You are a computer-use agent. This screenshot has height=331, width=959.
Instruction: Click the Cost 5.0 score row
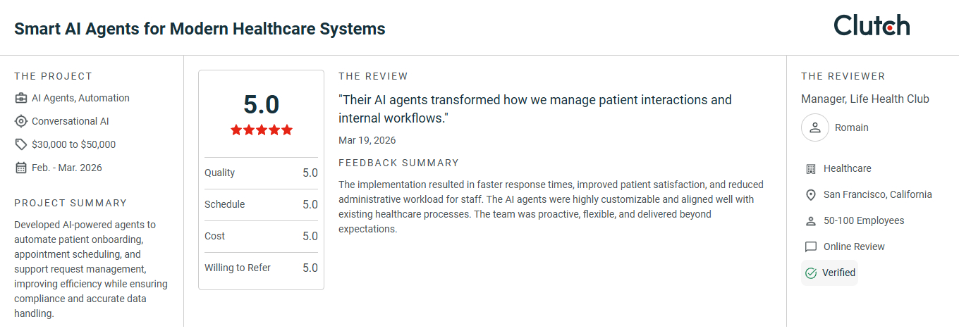261,236
